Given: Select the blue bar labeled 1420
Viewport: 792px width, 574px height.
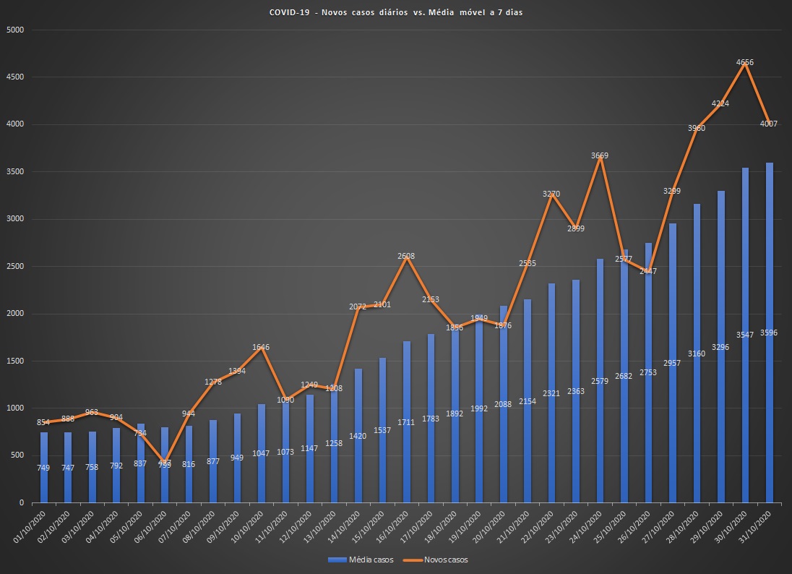Looking at the screenshot, I should point(358,405).
